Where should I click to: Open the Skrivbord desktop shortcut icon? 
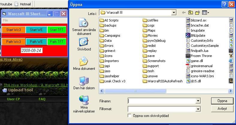point(84,44)
